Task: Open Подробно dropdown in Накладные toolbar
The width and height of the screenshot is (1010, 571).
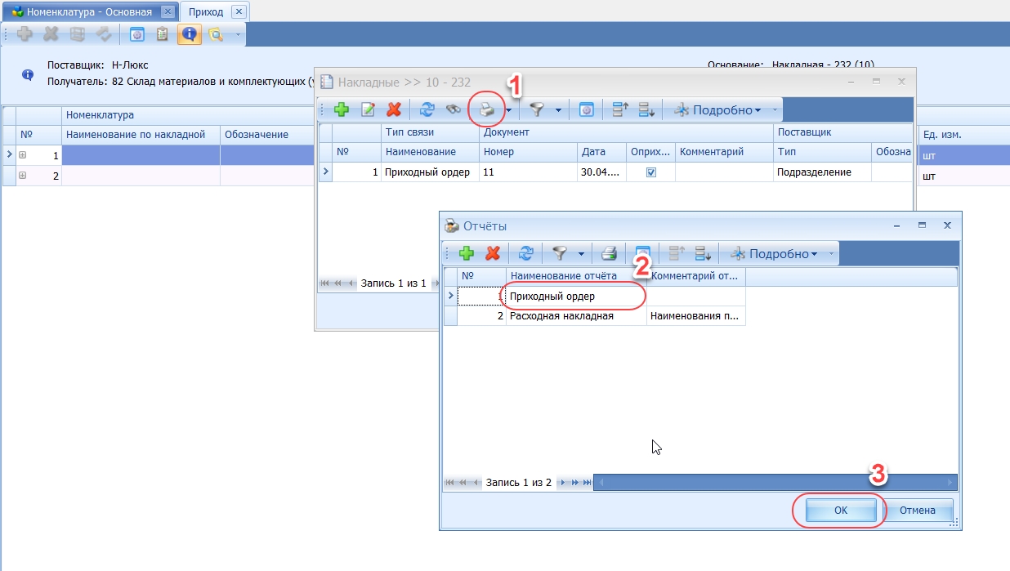Action: (x=718, y=110)
